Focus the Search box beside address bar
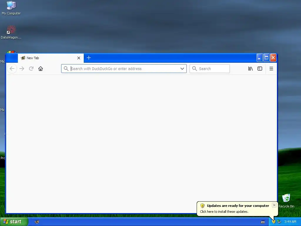Image resolution: width=301 pixels, height=226 pixels. 210,69
